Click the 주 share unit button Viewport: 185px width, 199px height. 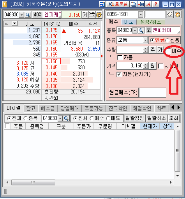[x=153, y=50]
